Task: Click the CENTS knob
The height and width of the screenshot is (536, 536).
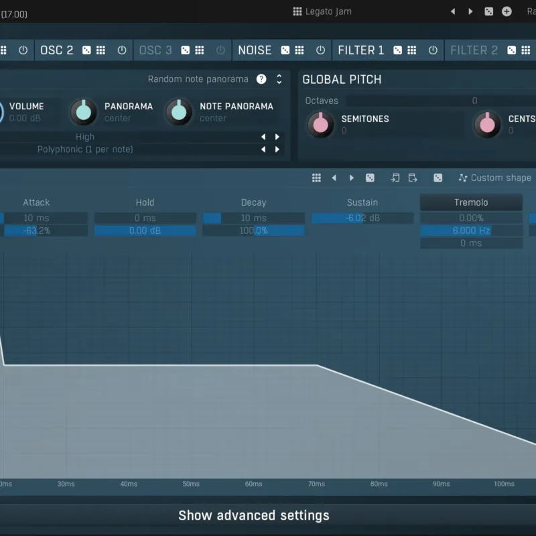Action: [x=487, y=125]
